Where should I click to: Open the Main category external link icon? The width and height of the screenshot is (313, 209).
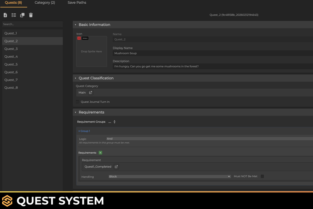(x=91, y=92)
